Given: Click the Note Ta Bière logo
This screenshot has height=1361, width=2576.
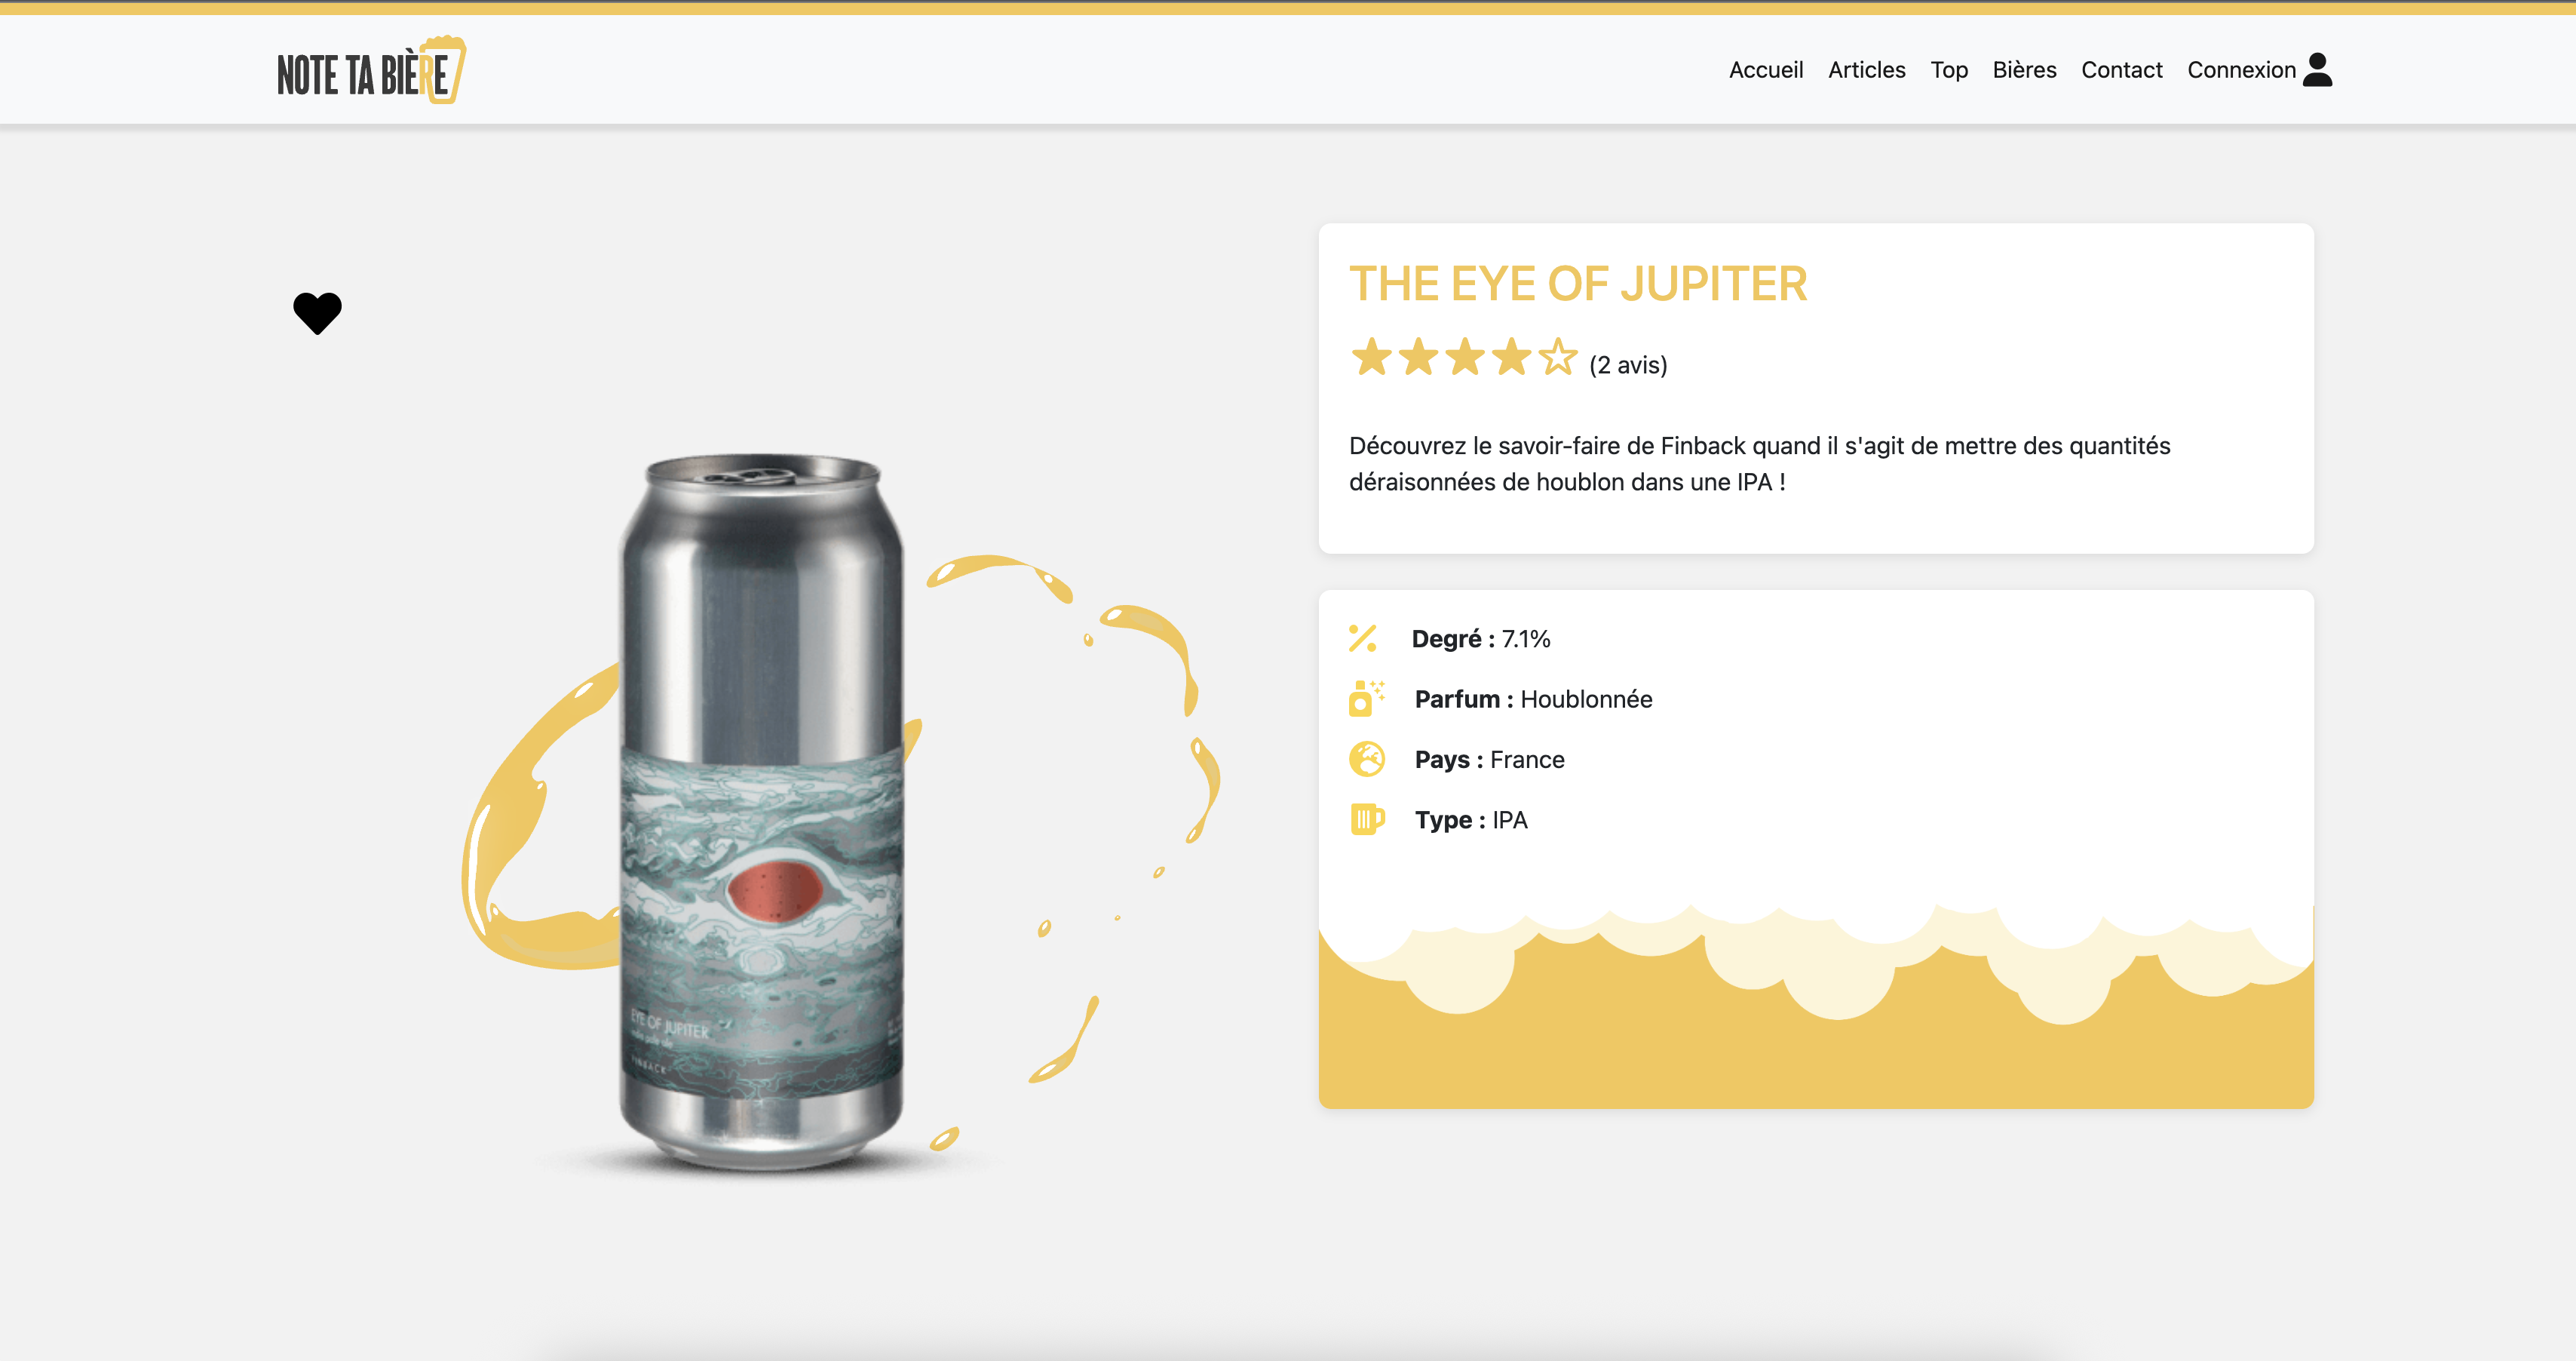Looking at the screenshot, I should [371, 71].
